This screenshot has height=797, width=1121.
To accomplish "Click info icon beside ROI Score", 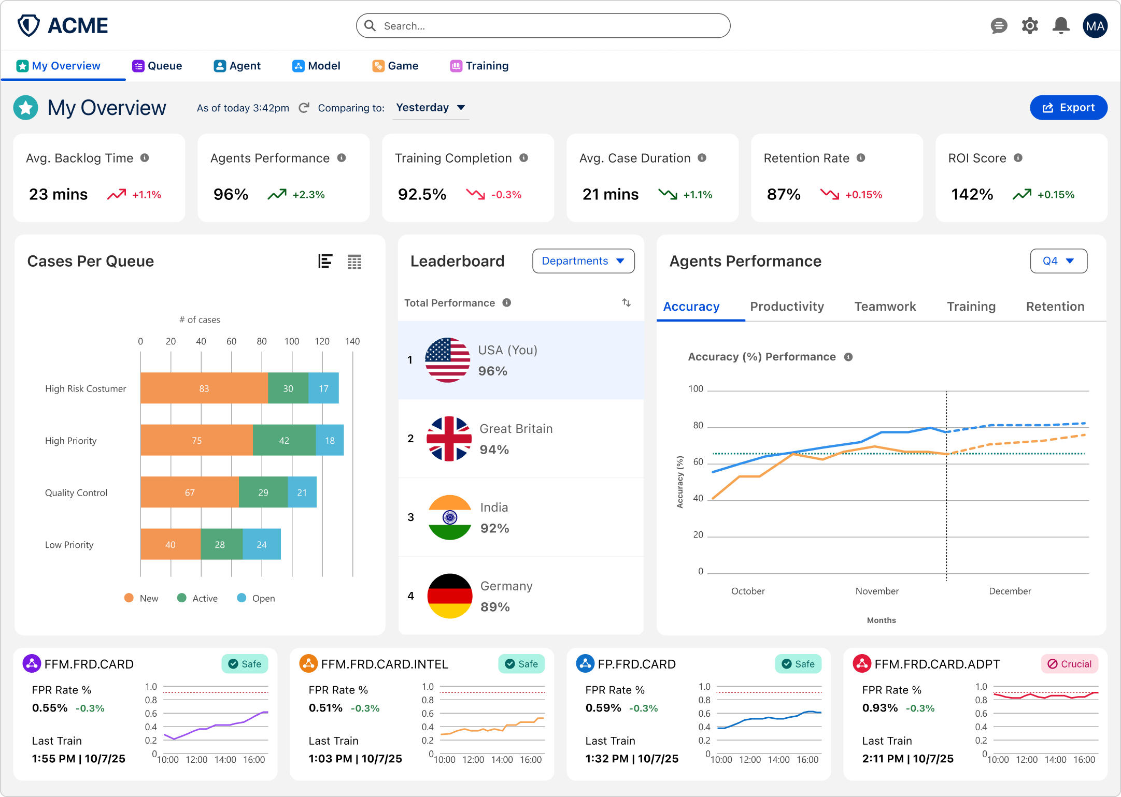I will pos(1018,158).
